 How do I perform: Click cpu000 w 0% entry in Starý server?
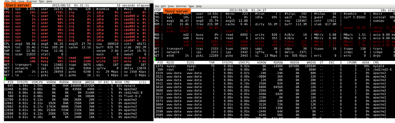135,16
